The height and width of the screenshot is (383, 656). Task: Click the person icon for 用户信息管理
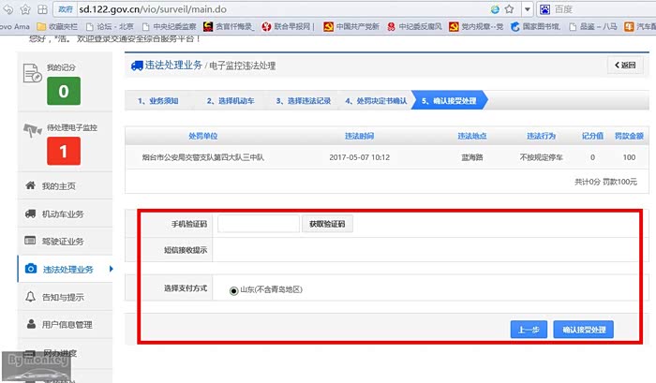pyautogui.click(x=30, y=324)
